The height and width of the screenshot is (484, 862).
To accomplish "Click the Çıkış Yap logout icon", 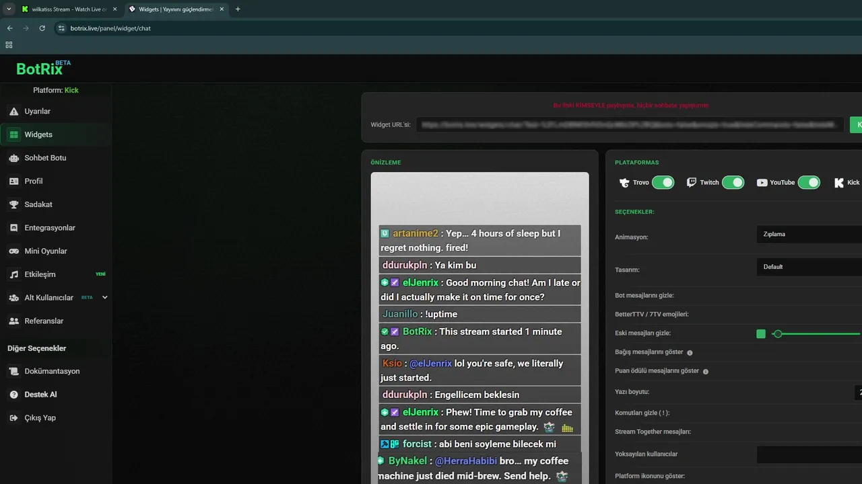I will coord(13,418).
